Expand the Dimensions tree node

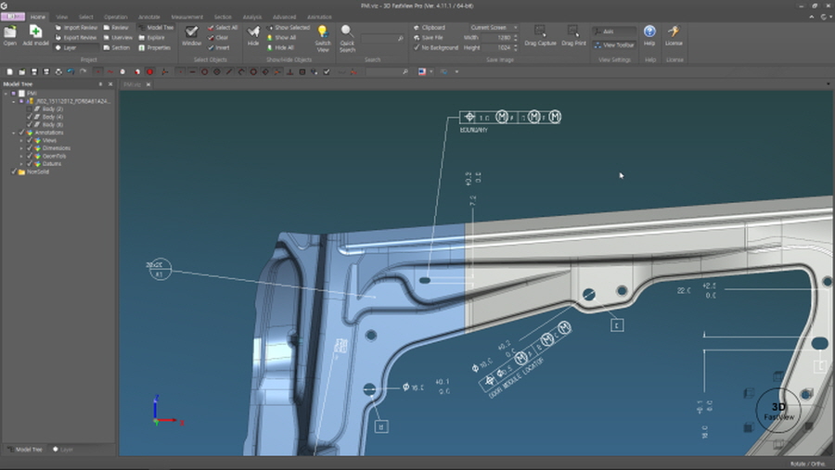21,148
